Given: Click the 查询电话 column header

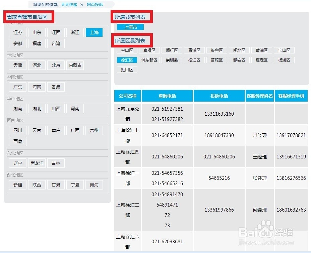Looking at the screenshot, I should tap(167, 96).
